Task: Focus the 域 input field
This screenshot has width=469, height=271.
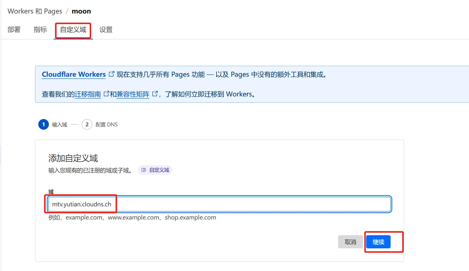Action: (252, 204)
